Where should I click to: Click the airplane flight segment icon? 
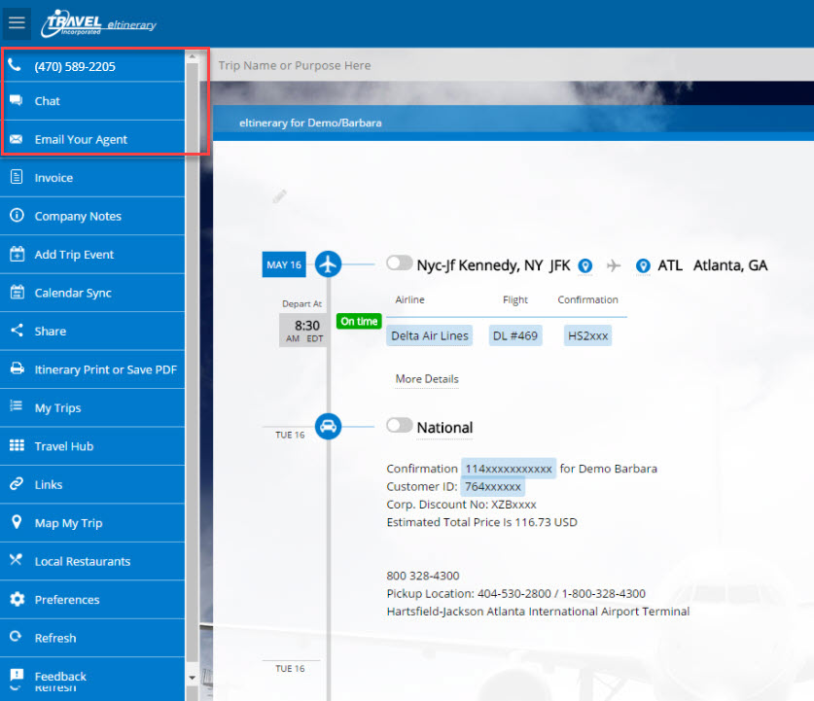[328, 264]
